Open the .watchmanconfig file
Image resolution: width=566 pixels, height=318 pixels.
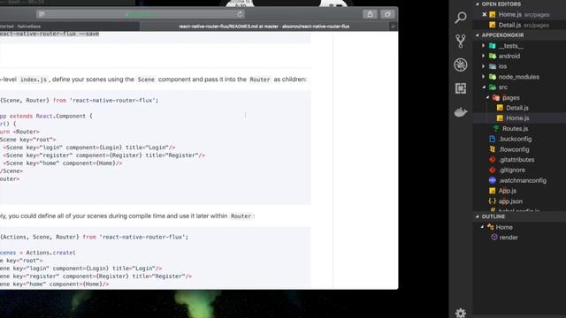[x=522, y=180]
